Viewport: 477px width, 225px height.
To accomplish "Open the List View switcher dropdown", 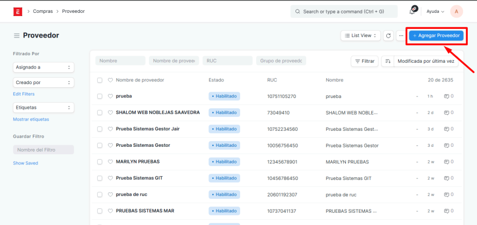I will (360, 35).
